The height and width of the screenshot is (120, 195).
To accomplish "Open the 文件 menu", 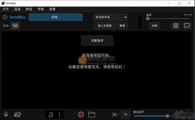I will pos(6,9).
